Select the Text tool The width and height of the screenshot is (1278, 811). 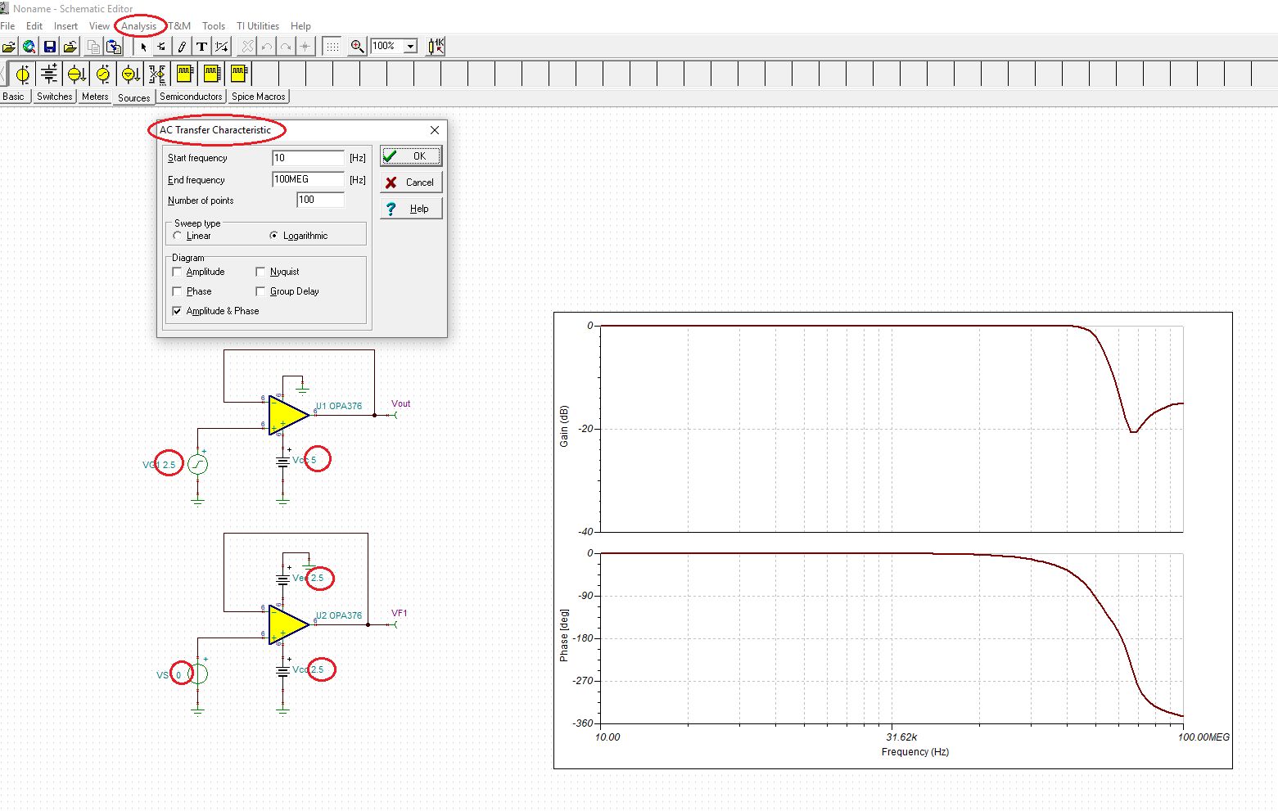201,47
